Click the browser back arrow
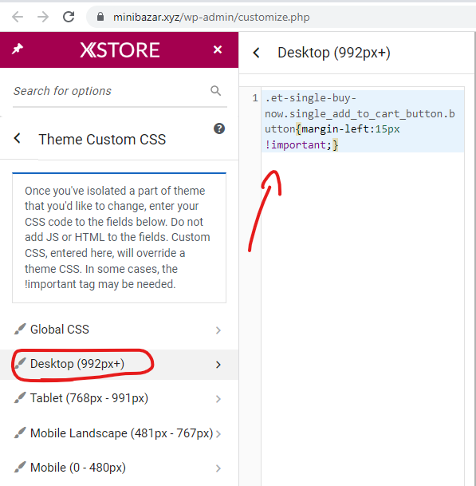Viewport: 476px width, 486px height. (x=18, y=17)
